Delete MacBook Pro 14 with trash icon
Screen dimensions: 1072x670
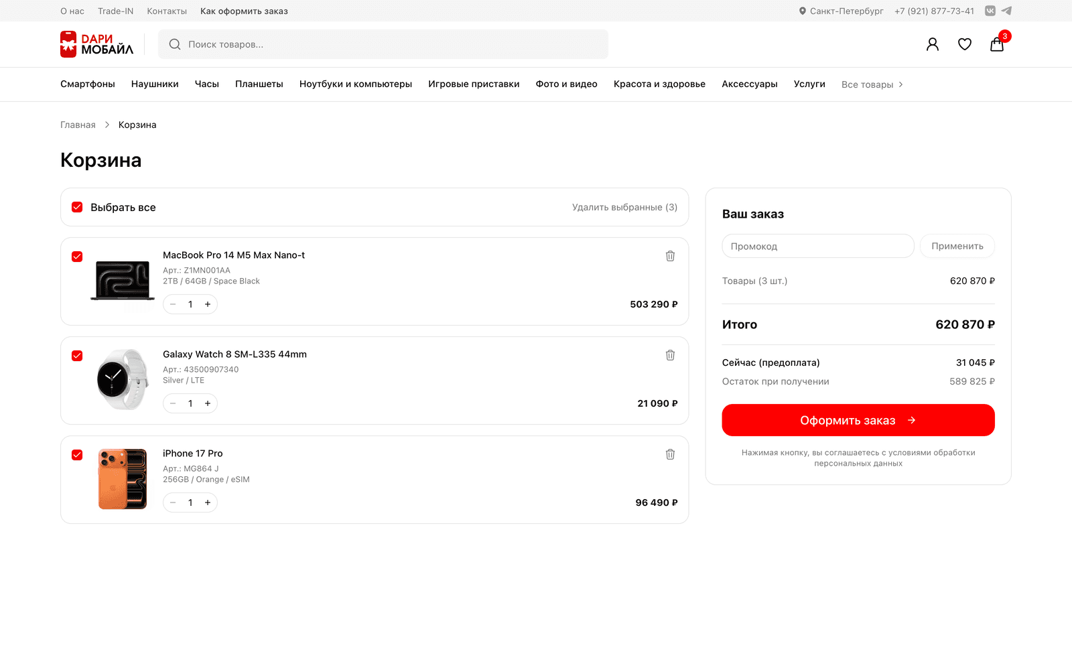pos(670,256)
